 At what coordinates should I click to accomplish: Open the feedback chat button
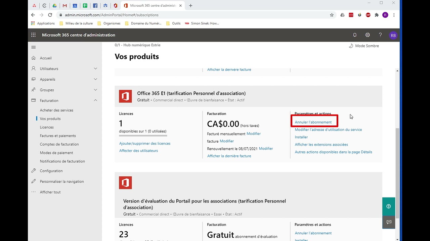(x=389, y=222)
